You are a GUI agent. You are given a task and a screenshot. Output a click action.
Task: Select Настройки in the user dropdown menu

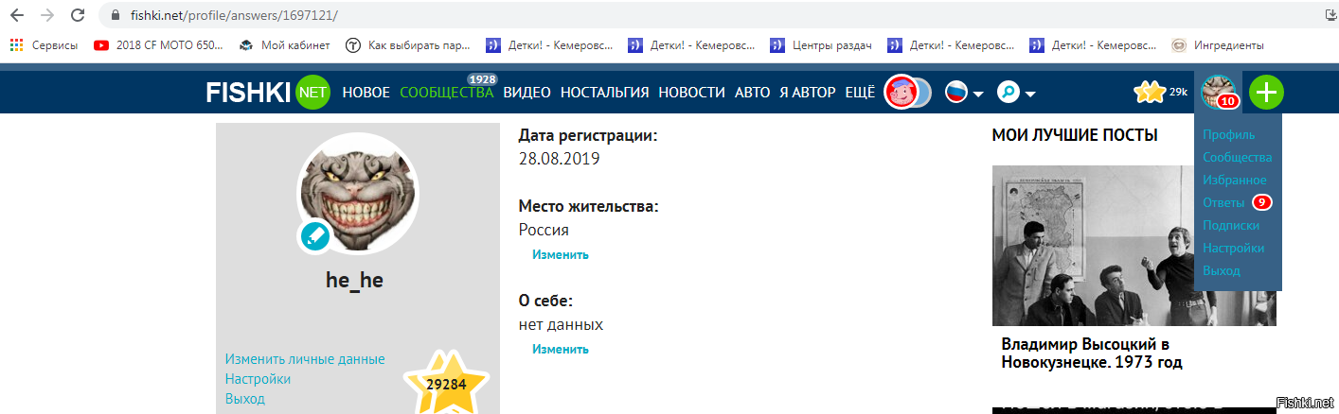click(x=1233, y=249)
